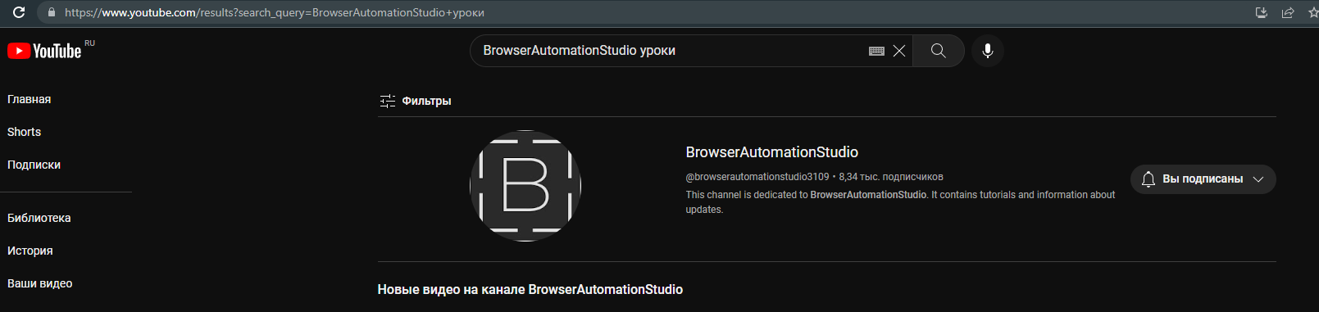
Task: Reload the page with the browser refresh icon
Action: coord(19,12)
